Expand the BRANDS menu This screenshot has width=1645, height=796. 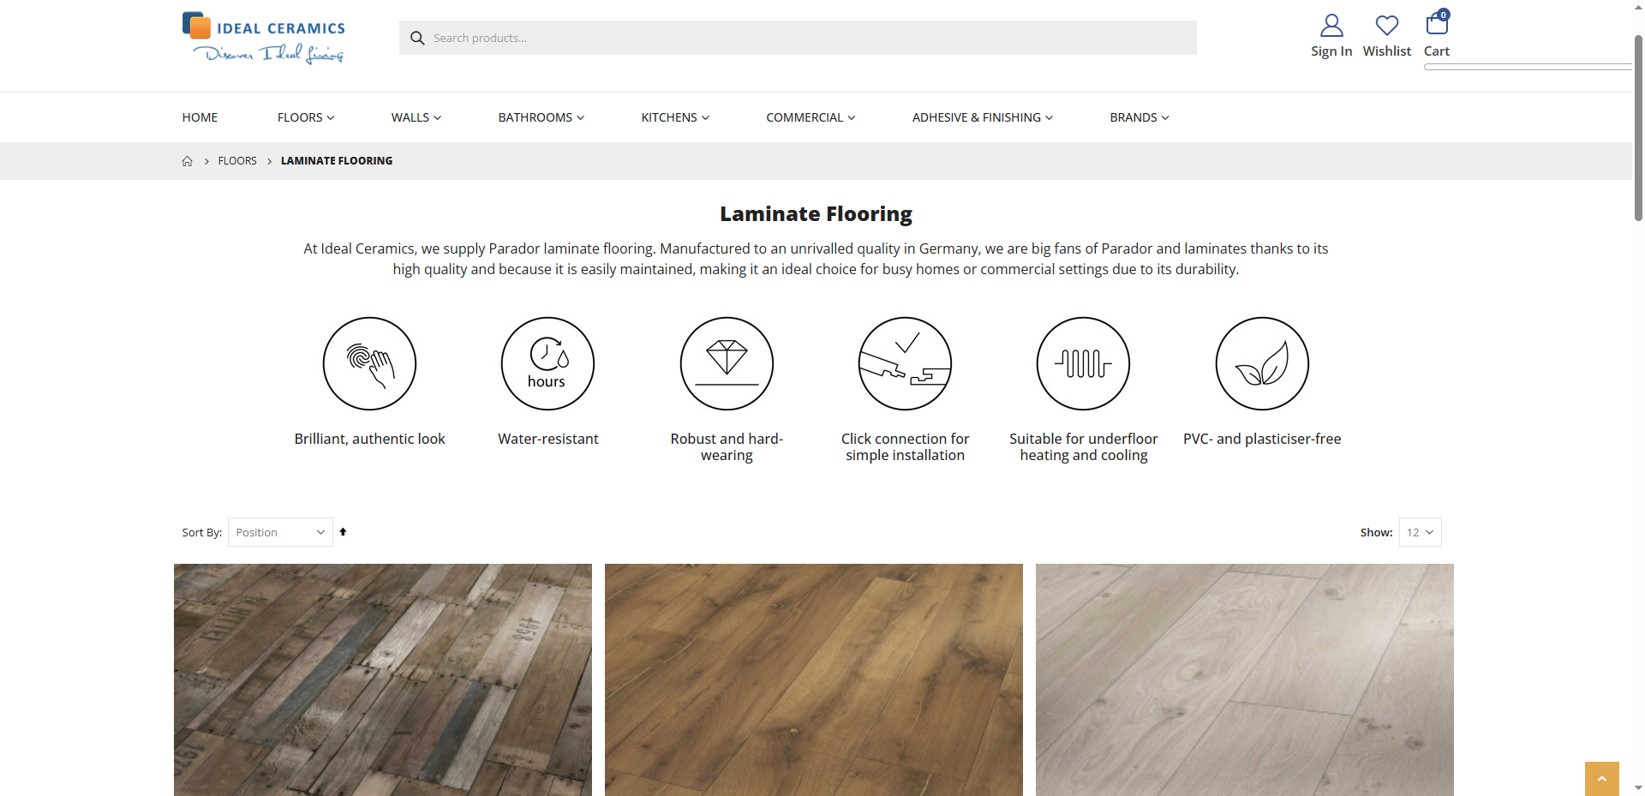(1138, 117)
